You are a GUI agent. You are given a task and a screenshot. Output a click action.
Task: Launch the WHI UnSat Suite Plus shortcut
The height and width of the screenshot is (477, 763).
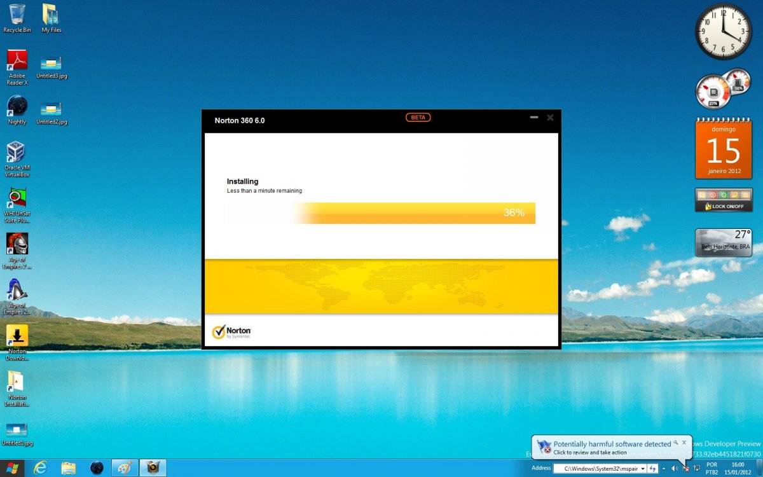pyautogui.click(x=17, y=205)
